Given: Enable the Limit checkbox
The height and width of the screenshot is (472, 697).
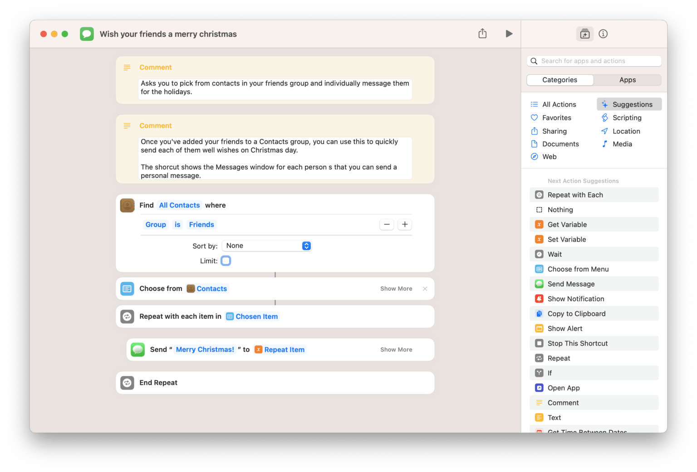Looking at the screenshot, I should point(226,261).
